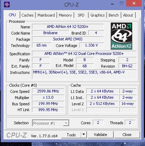Go to the SPD tab
The height and width of the screenshot is (146, 145).
tap(81, 15)
